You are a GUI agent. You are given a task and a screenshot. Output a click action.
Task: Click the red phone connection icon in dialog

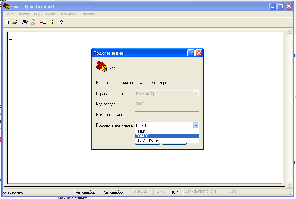click(x=101, y=66)
